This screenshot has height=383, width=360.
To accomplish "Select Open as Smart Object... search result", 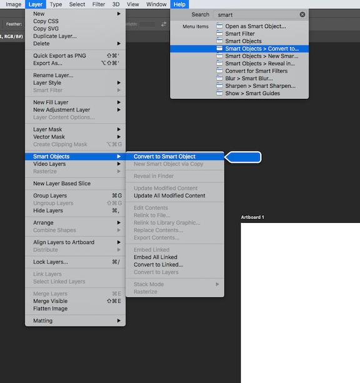I will pyautogui.click(x=239, y=26).
